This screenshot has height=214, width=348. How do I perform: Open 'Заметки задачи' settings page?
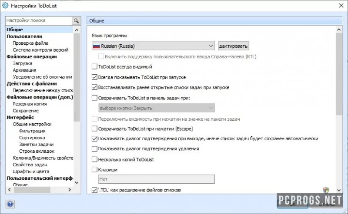(36, 145)
